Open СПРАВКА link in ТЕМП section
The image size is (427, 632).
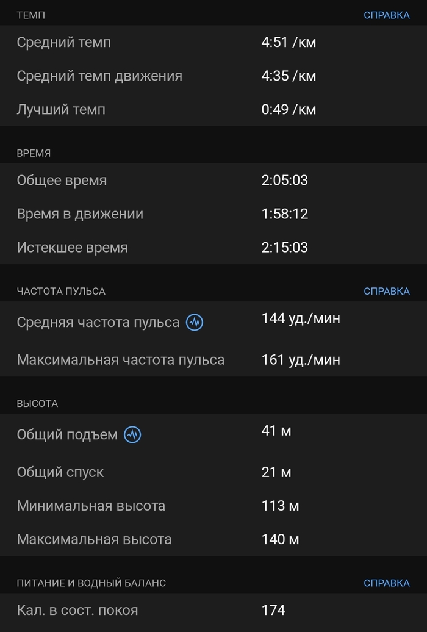(386, 15)
